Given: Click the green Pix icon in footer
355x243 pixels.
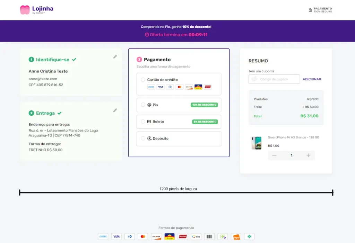Looking at the screenshot, I should (249, 237).
